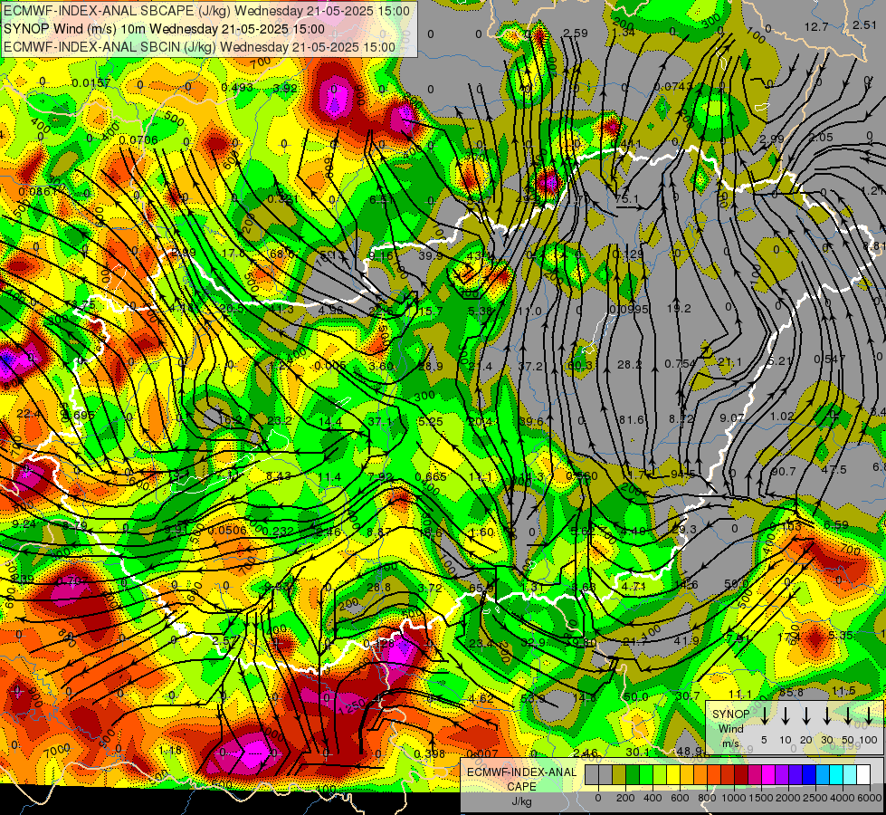
Task: Click the map value '39.6'
Action: pyautogui.click(x=531, y=421)
